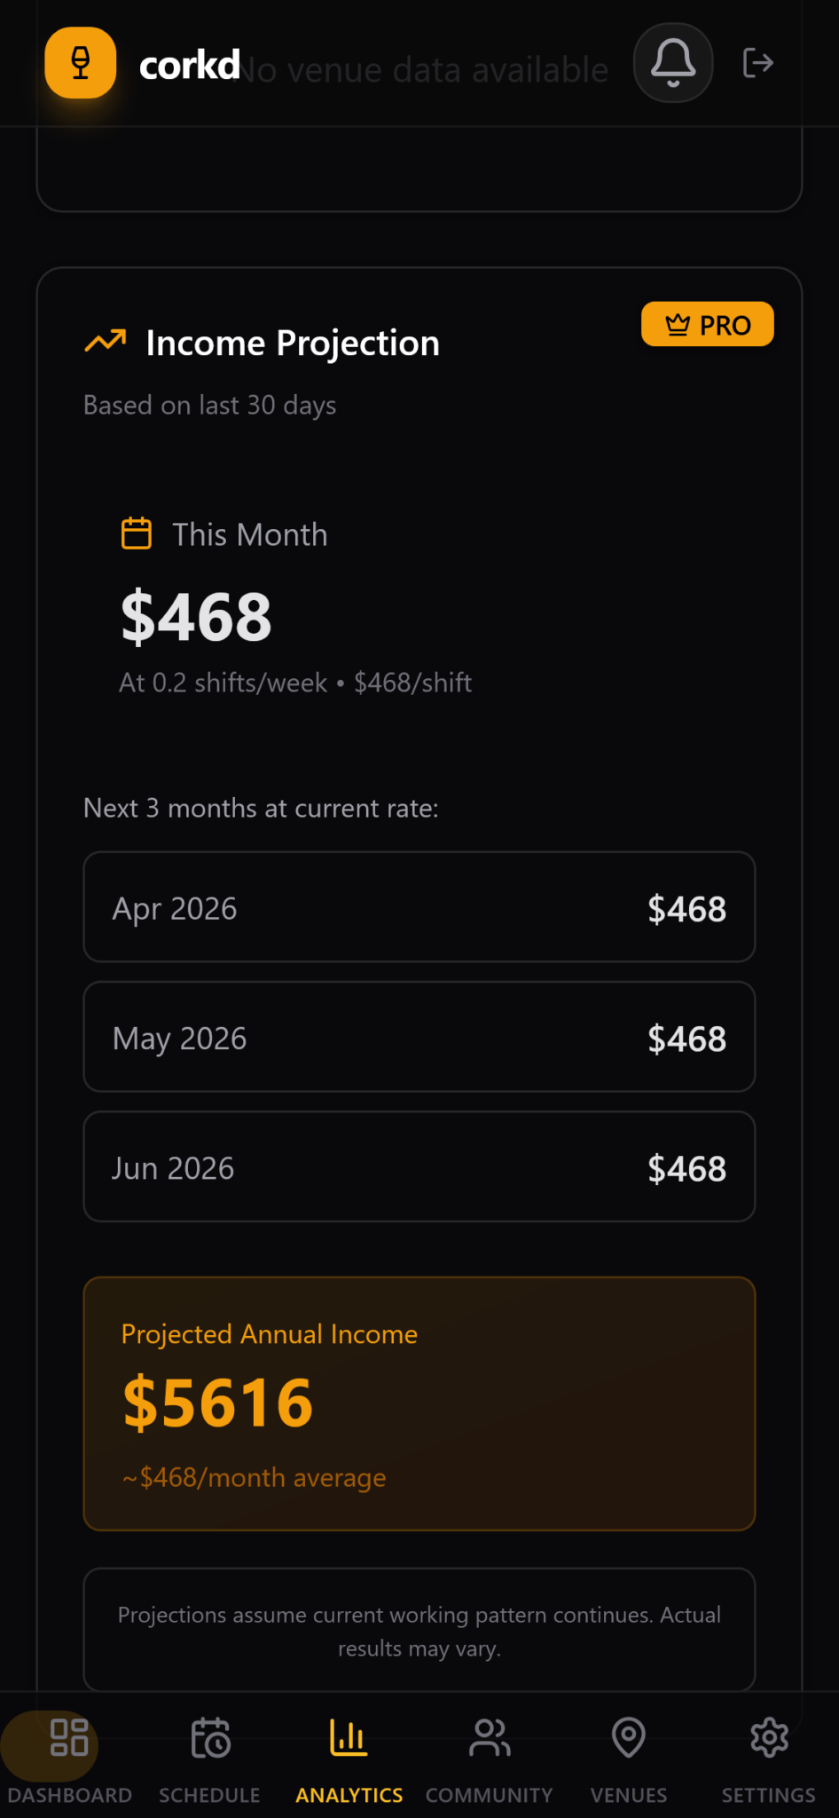Click the calendar icon beside This Month

(x=136, y=534)
